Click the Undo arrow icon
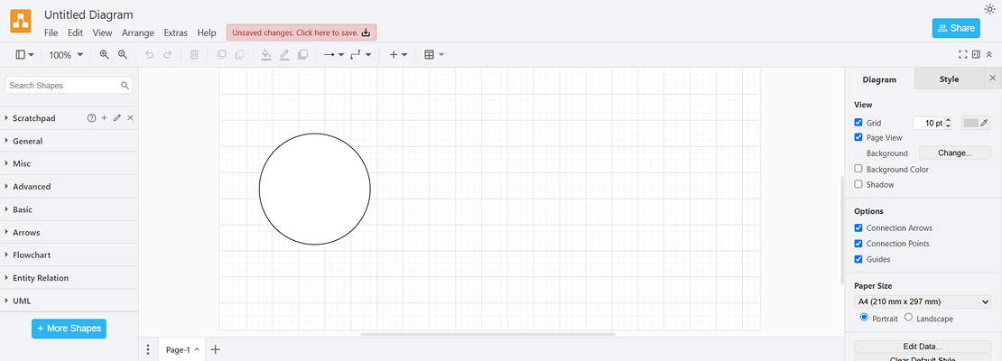Screen dimensions: 1002x361 pos(149,55)
